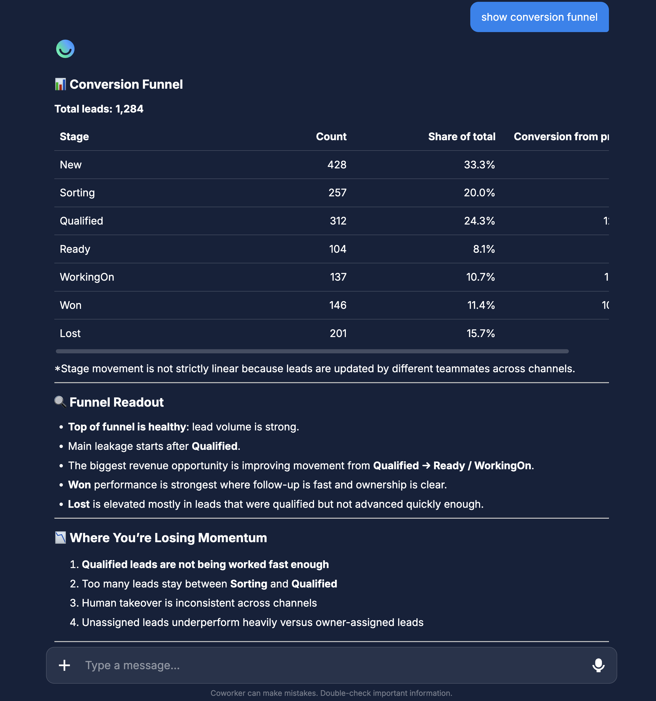The image size is (656, 701).
Task: Click the 'show conversion funnel' message bubble
Action: (x=539, y=17)
